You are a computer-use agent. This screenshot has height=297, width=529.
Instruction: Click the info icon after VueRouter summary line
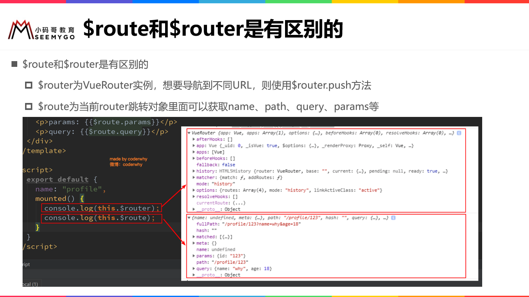point(459,133)
